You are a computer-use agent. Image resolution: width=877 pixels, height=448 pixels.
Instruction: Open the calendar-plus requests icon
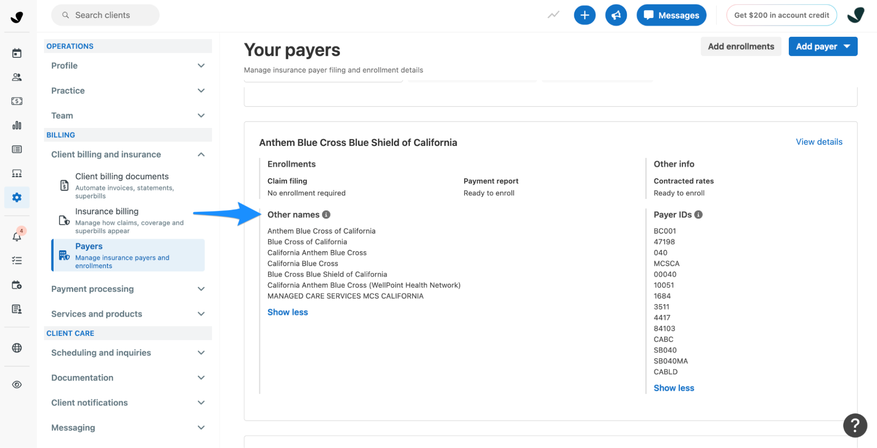coord(17,285)
